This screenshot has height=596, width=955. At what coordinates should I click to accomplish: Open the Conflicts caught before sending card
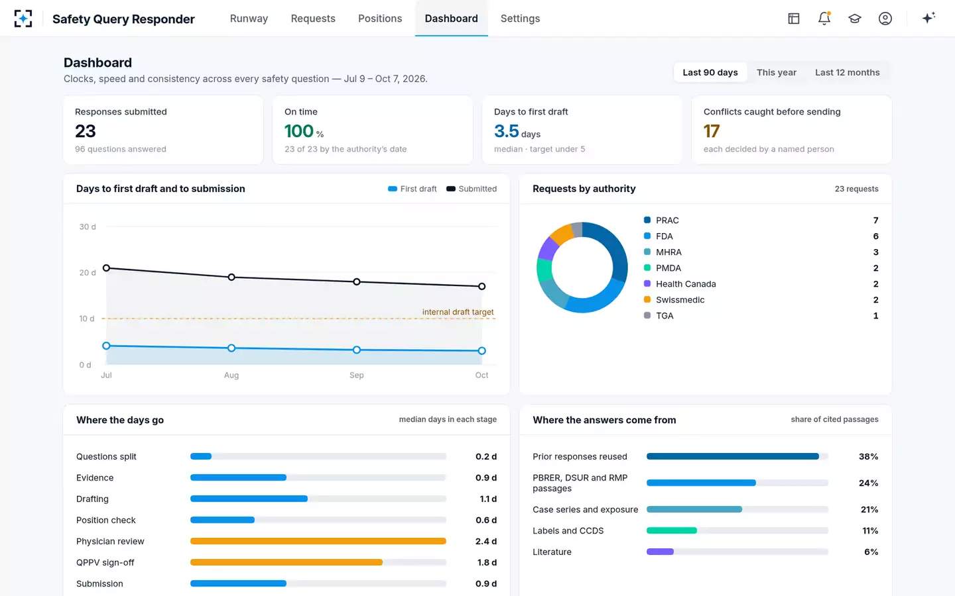tap(792, 130)
